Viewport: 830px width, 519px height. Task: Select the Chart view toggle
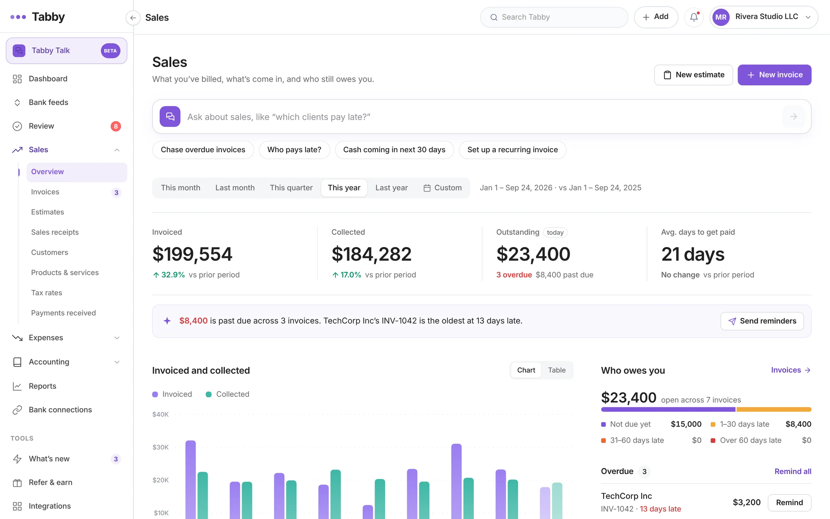point(526,370)
